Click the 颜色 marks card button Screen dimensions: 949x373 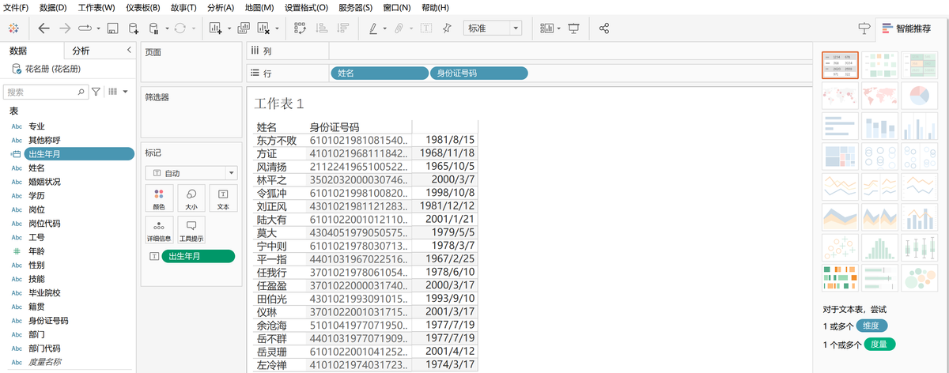[x=159, y=198]
